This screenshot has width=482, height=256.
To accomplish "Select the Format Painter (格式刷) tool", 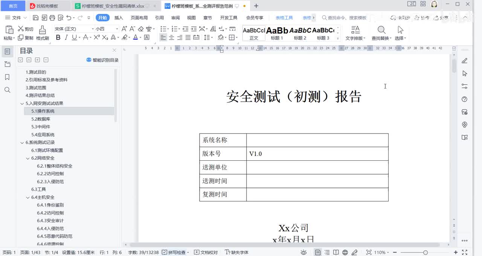I will pos(43,33).
